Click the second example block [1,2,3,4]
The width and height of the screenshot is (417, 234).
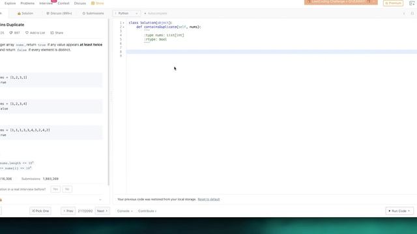pos(51,106)
